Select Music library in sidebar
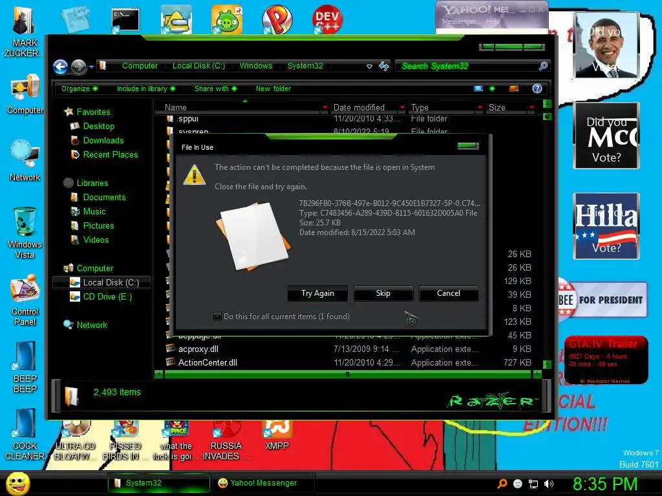Screen dimensions: 662x496 (94, 212)
